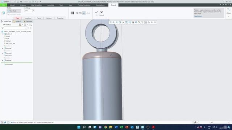Expand the Extrude 2 feature
This screenshot has width=232, height=130.
(3, 53)
